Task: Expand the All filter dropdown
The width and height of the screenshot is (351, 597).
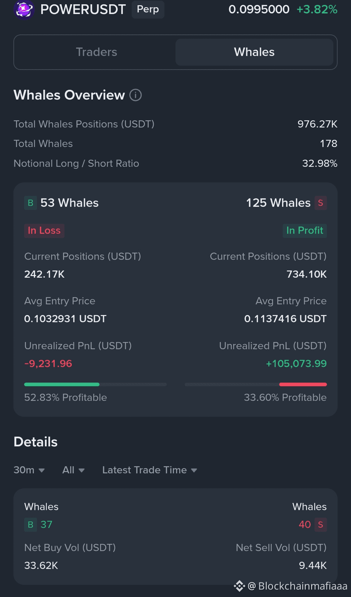Action: [73, 470]
